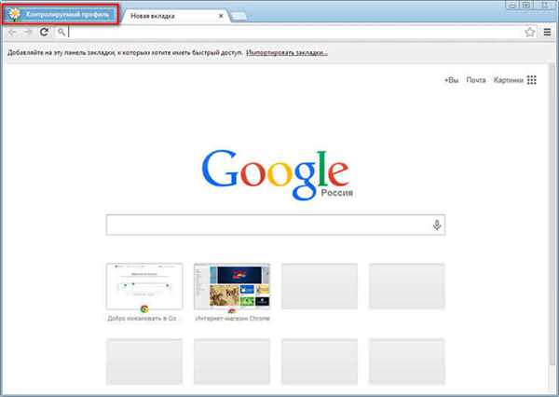Minimize the Chrome window

[511, 5]
